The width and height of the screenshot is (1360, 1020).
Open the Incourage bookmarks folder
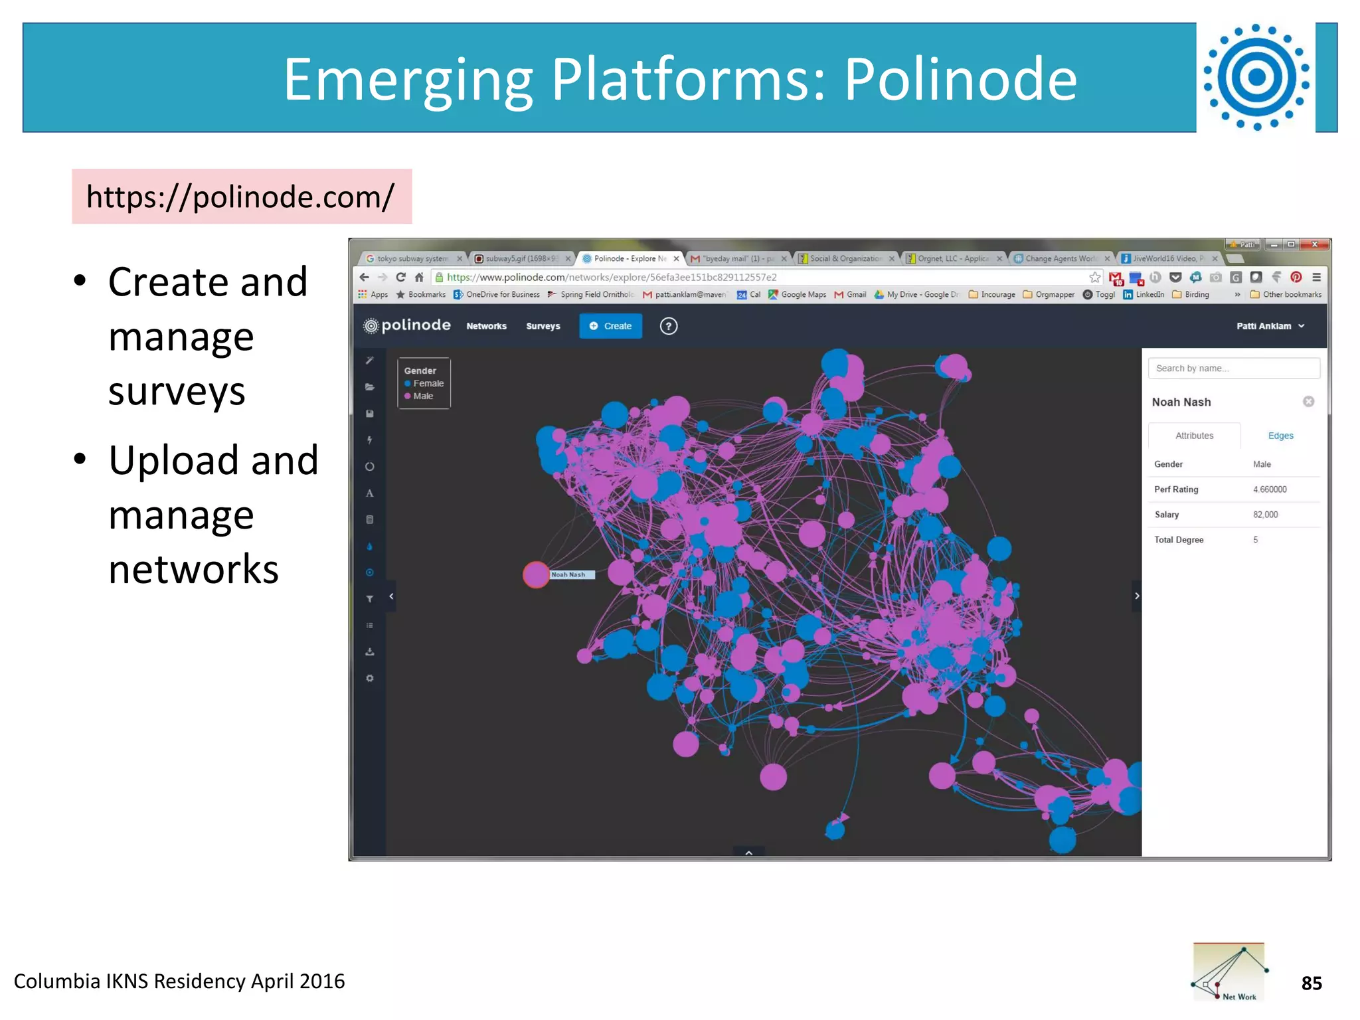[x=992, y=295]
